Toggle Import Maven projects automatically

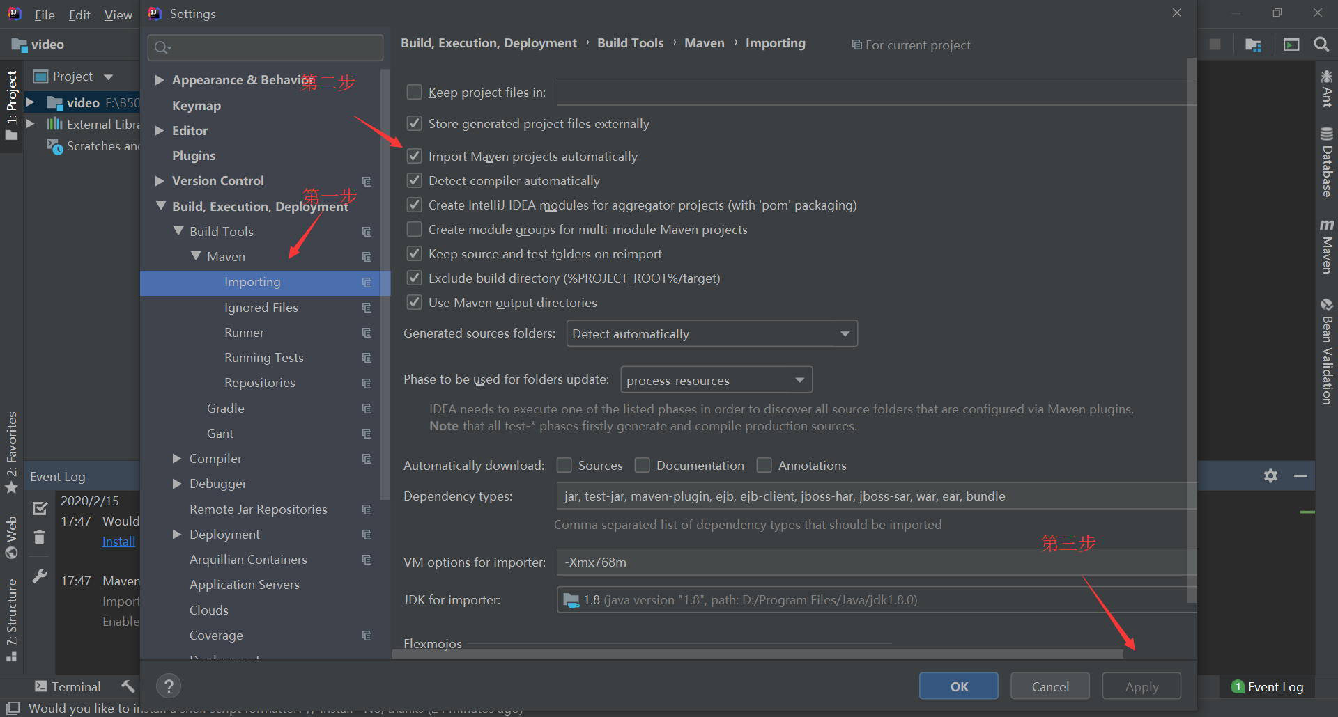click(414, 156)
